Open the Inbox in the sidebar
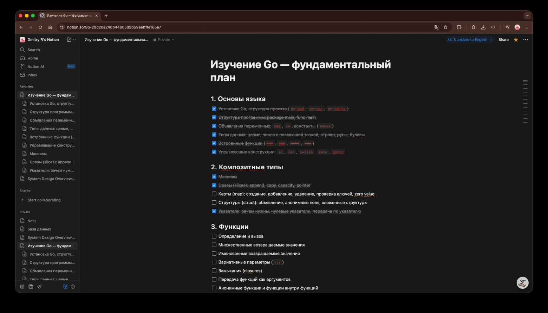 pos(31,75)
